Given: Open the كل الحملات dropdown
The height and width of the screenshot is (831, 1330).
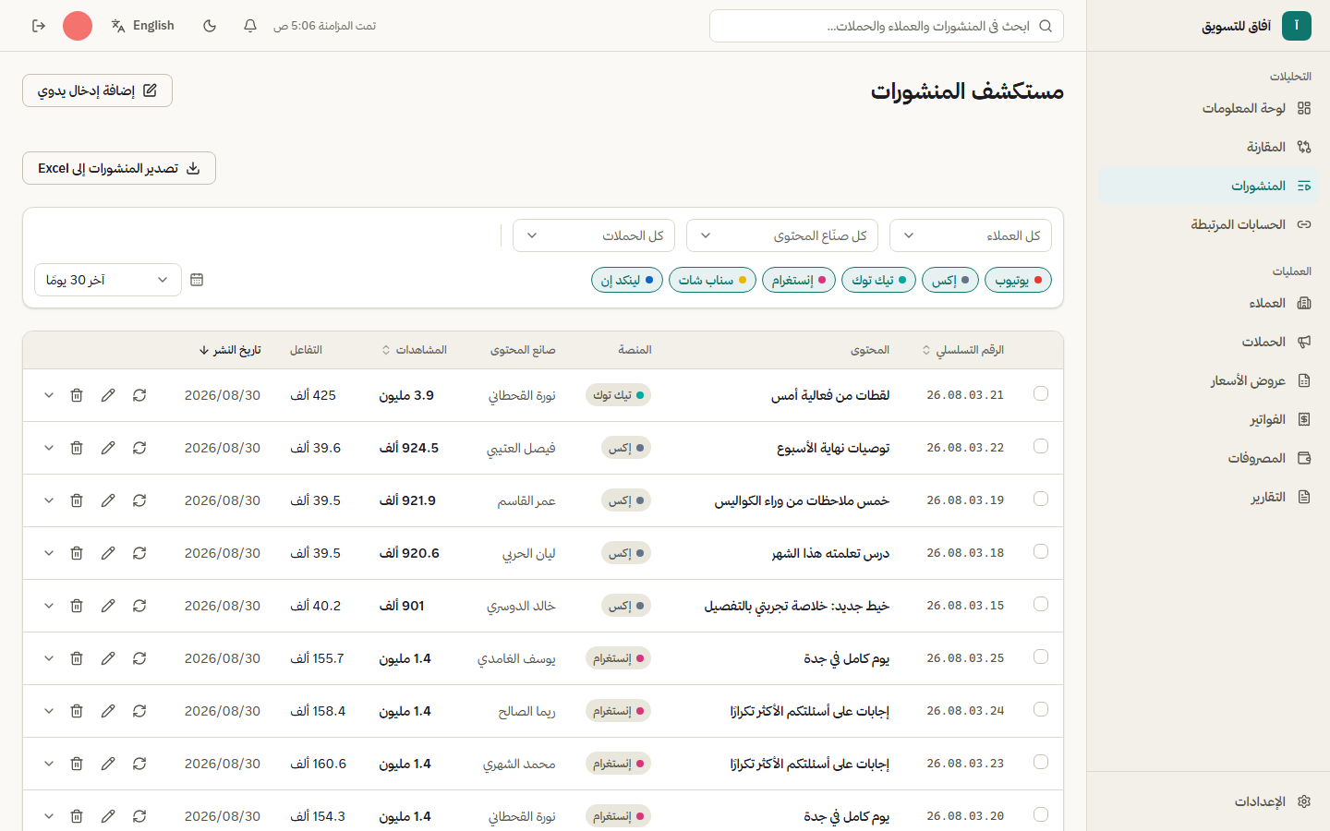Looking at the screenshot, I should (x=594, y=235).
